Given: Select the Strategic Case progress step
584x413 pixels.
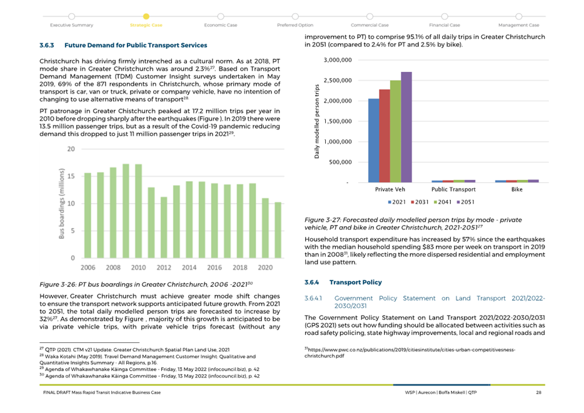Looking at the screenshot, I should (x=146, y=25).
